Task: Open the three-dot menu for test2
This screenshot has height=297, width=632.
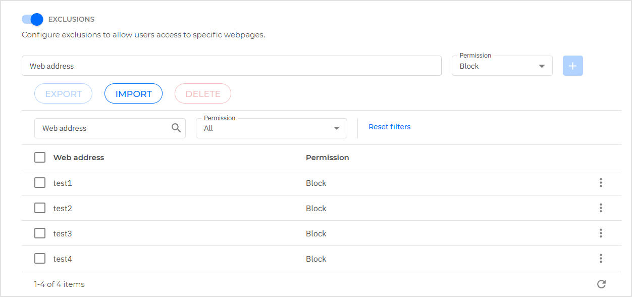Action: point(600,208)
